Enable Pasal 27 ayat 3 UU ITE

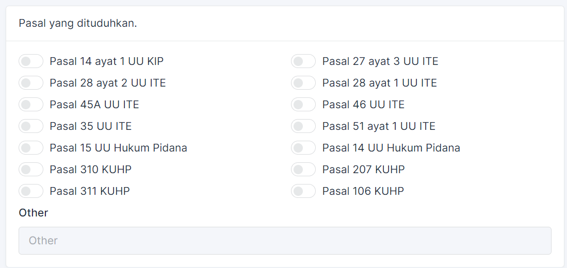[303, 61]
